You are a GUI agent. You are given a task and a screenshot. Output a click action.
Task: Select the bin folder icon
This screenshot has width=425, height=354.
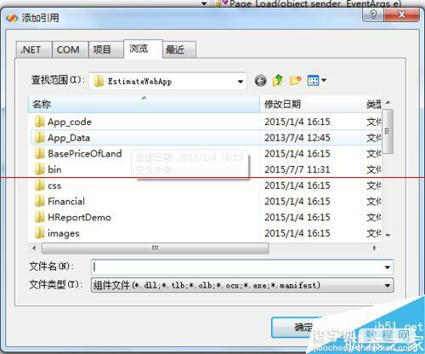[39, 169]
